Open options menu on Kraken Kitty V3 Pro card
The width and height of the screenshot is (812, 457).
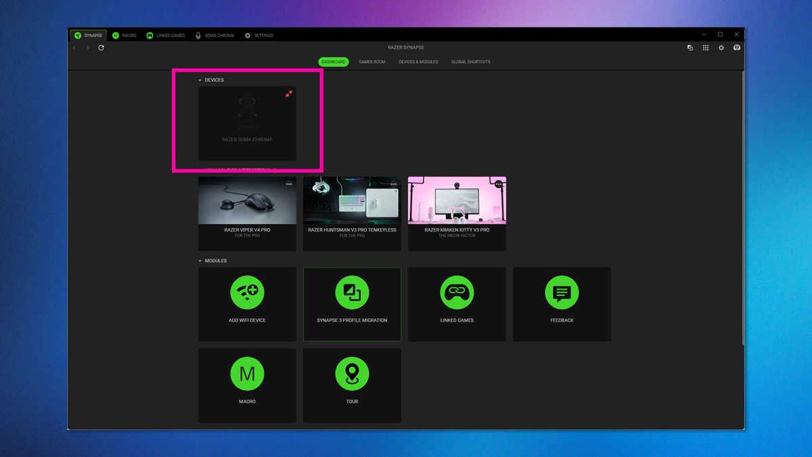[499, 184]
